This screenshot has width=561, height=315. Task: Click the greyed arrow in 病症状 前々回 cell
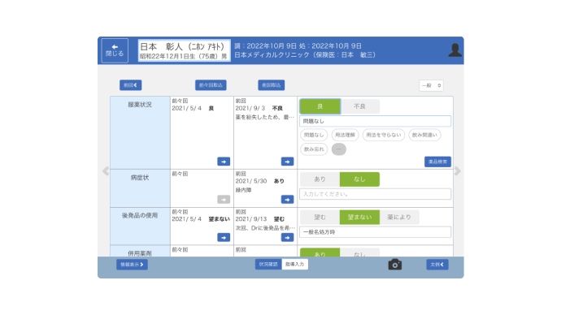pyautogui.click(x=224, y=199)
